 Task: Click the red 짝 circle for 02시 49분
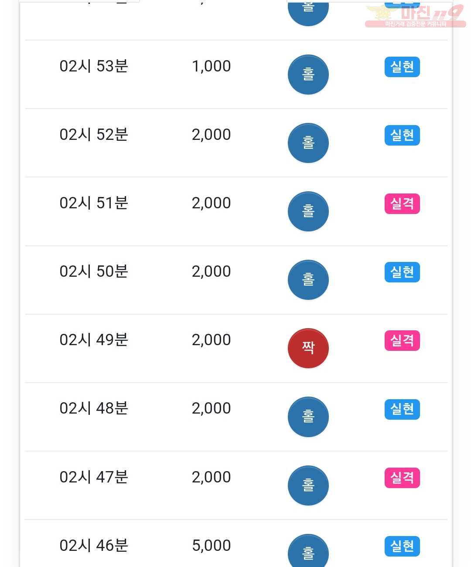308,348
